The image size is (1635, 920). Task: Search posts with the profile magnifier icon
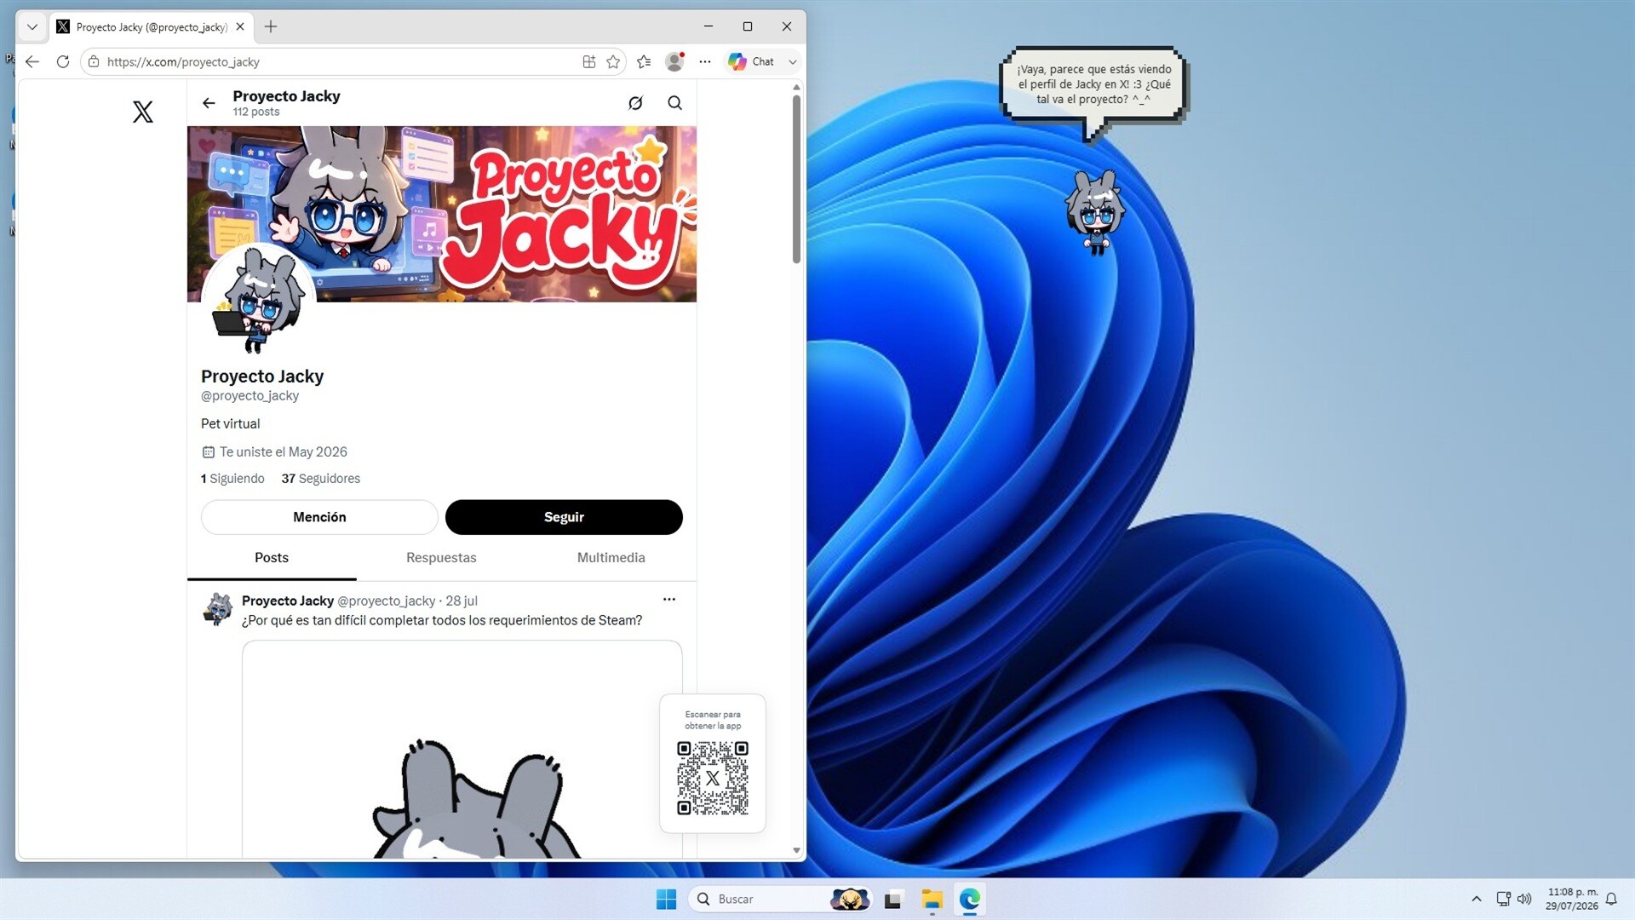(674, 103)
